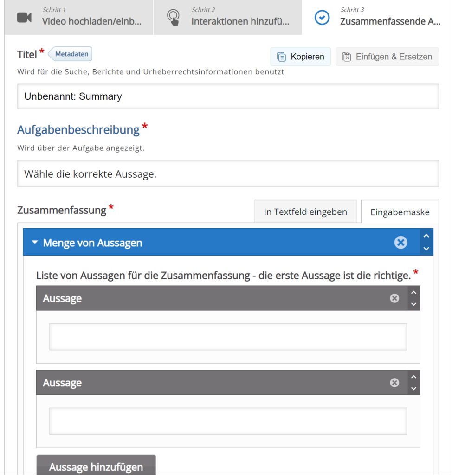
Task: Move the first Aussage down
Action: [x=414, y=304]
